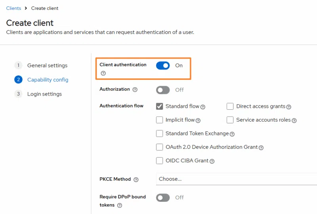Click the Authorization help icon
The image size is (317, 214).
(x=135, y=90)
